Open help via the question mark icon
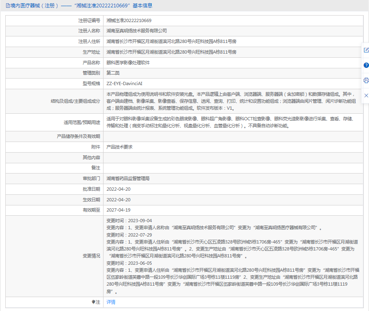The height and width of the screenshot is (311, 369). (x=366, y=65)
